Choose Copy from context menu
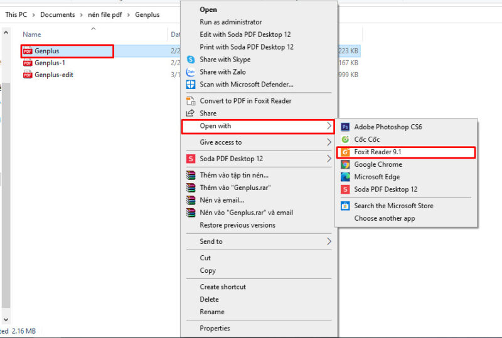The width and height of the screenshot is (502, 338). [x=208, y=271]
